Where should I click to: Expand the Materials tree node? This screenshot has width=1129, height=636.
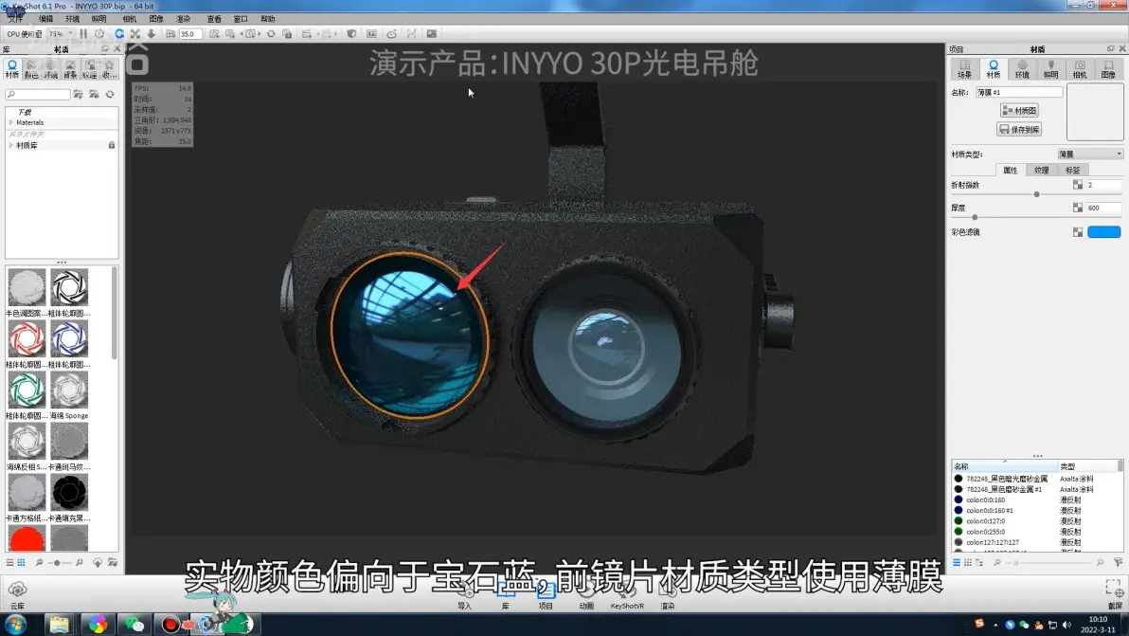click(10, 122)
